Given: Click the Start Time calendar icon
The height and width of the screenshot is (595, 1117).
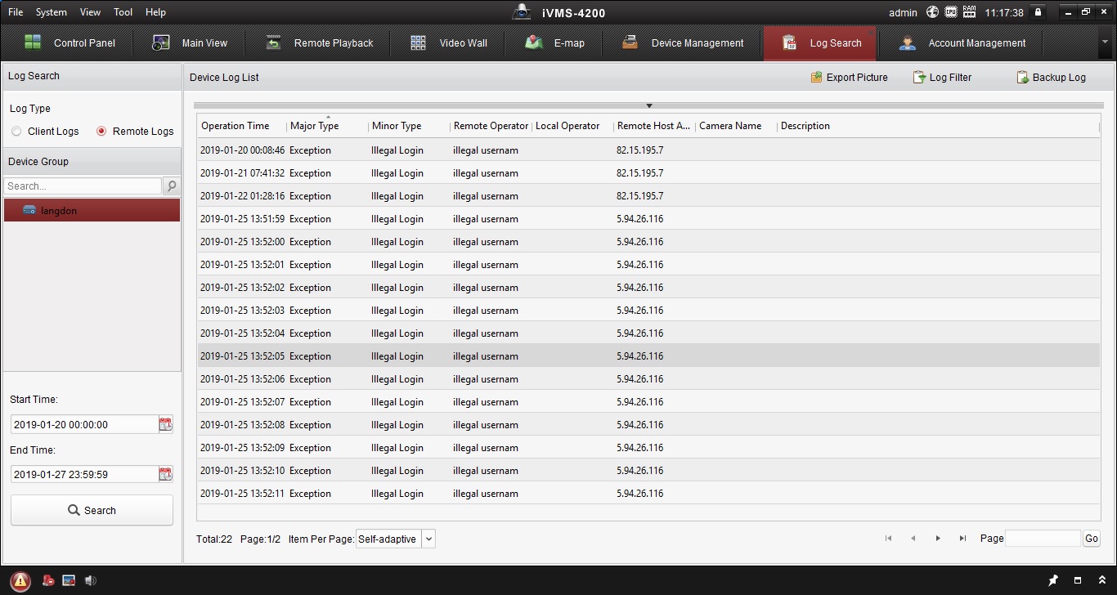Looking at the screenshot, I should point(166,424).
